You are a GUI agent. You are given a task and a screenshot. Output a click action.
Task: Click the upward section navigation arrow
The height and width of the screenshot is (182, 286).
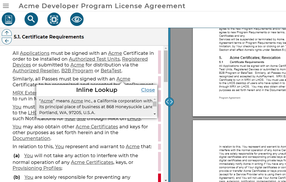click(6, 33)
